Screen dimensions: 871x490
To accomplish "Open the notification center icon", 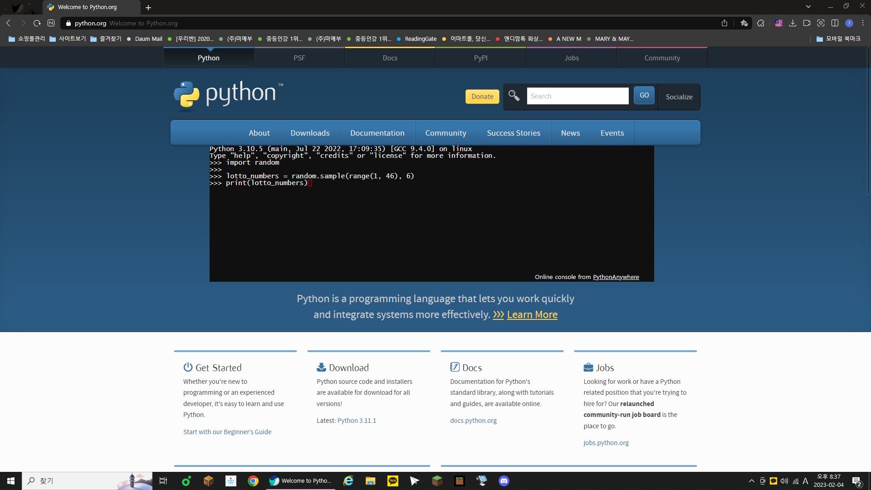I will click(x=857, y=481).
